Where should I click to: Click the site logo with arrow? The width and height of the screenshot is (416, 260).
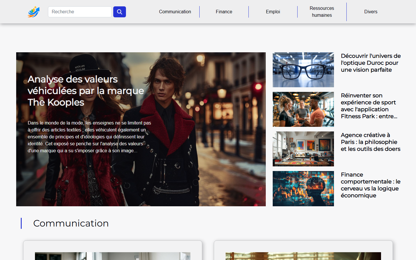[34, 12]
